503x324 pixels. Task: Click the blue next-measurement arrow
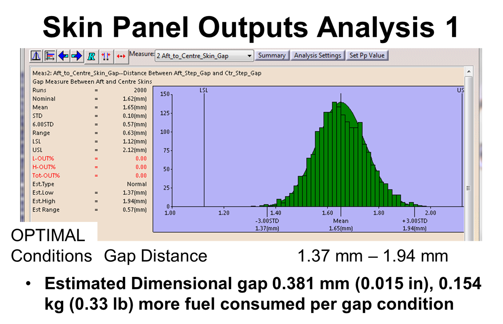tap(77, 56)
